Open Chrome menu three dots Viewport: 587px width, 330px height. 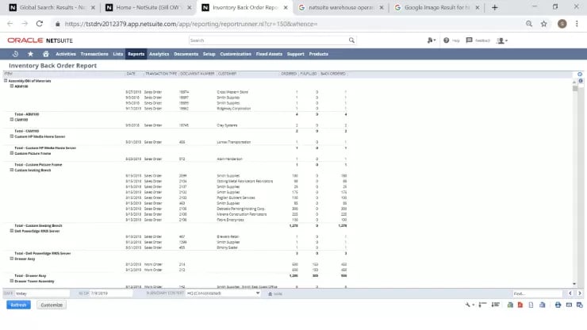coord(577,24)
